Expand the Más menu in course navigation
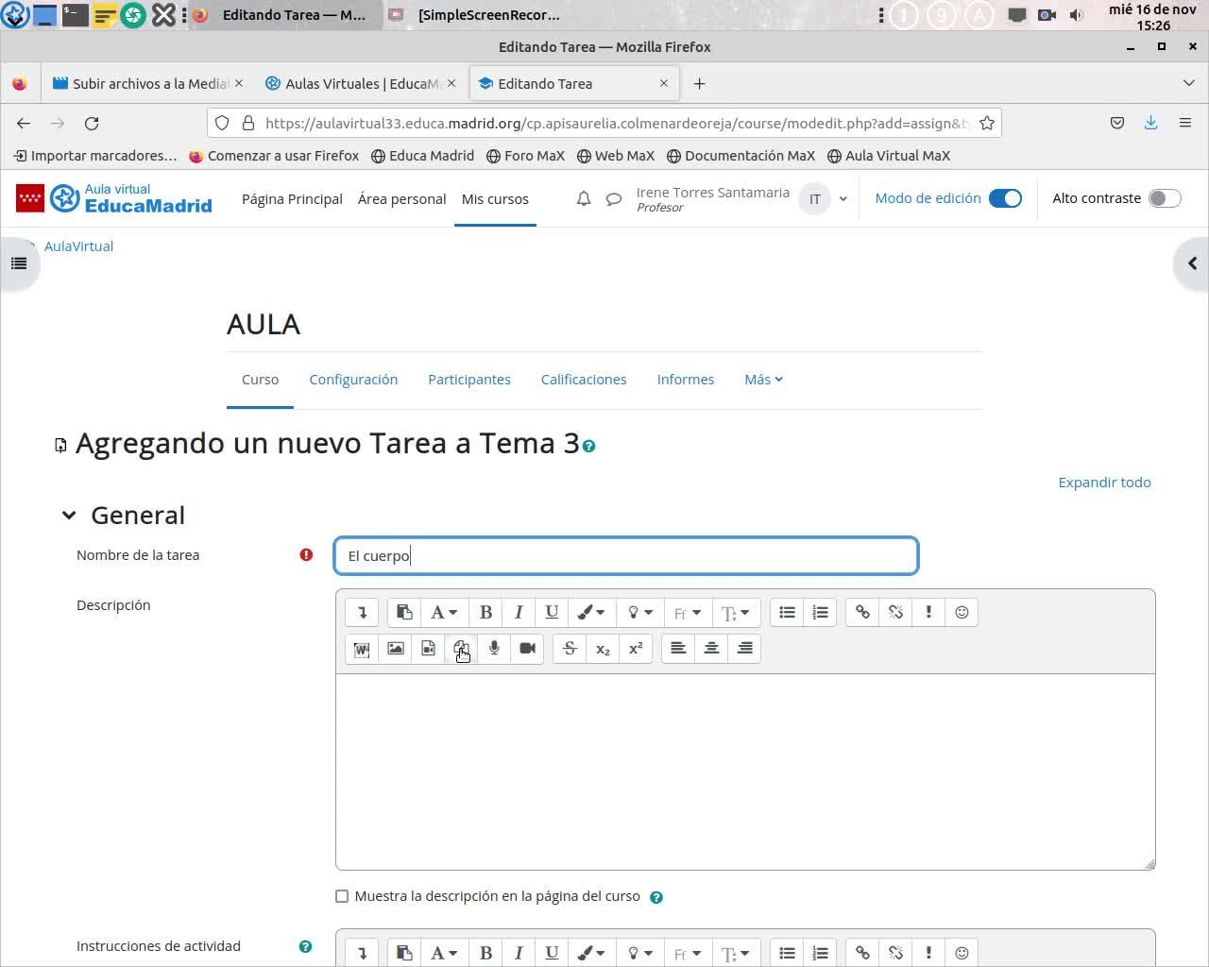Viewport: 1209px width, 967px height. (763, 380)
